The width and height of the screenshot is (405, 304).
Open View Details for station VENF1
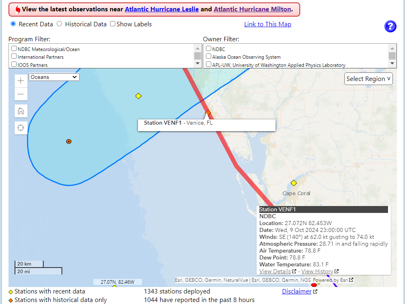pyautogui.click(x=275, y=271)
